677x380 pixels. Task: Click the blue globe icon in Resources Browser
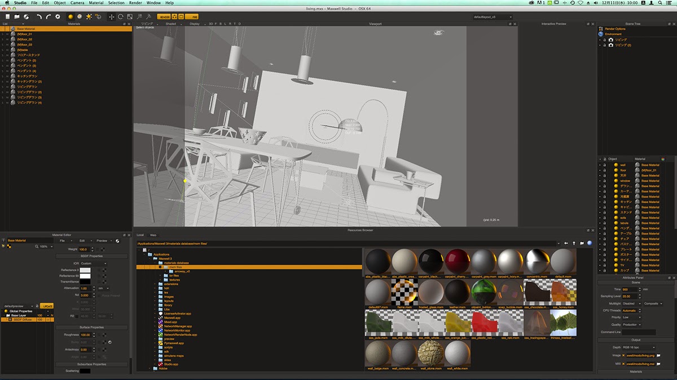(590, 243)
